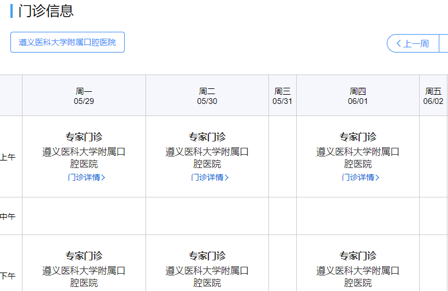This screenshot has width=448, height=291.
Task: Click 专家门诊 in Monday afternoon slot
Action: 84,256
